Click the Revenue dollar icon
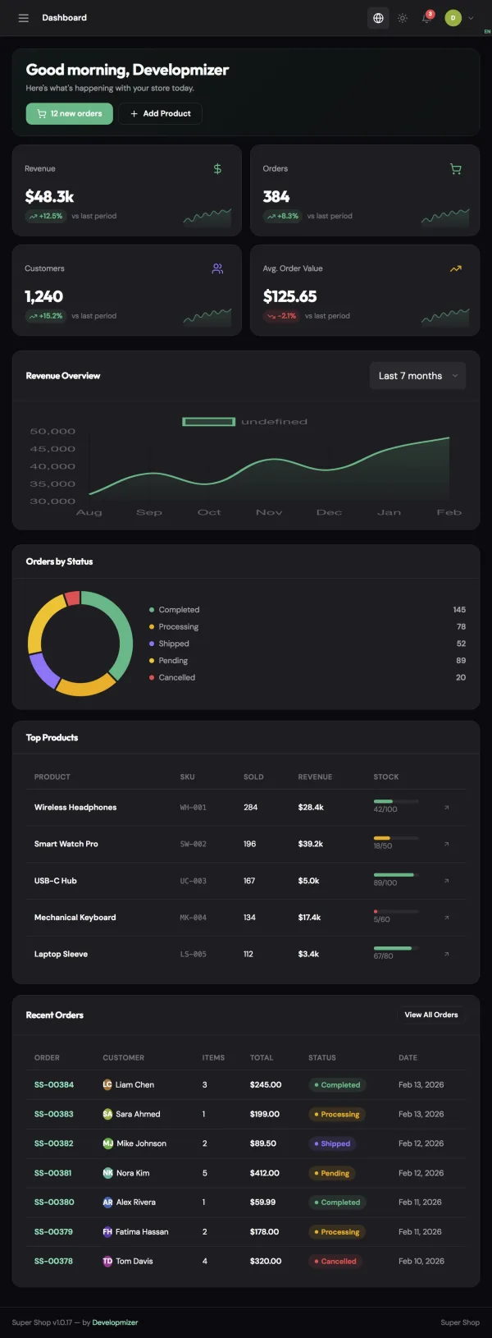This screenshot has width=492, height=1338. (x=217, y=168)
